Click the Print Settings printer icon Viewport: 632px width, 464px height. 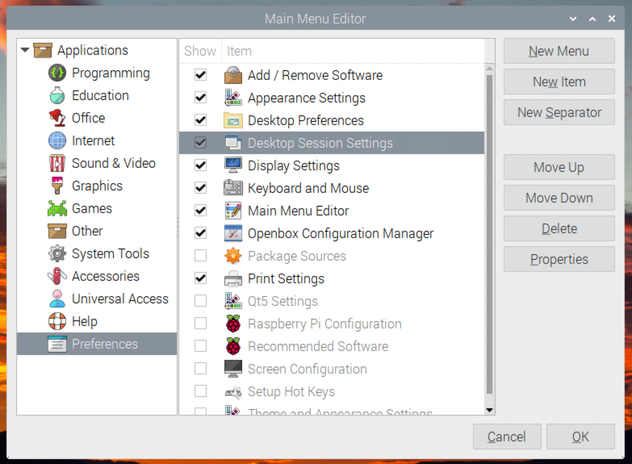pos(233,278)
